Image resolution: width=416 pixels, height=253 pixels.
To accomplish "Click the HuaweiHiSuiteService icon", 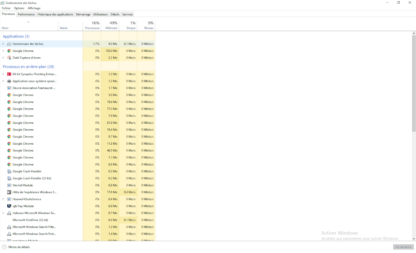I will pyautogui.click(x=9, y=199).
